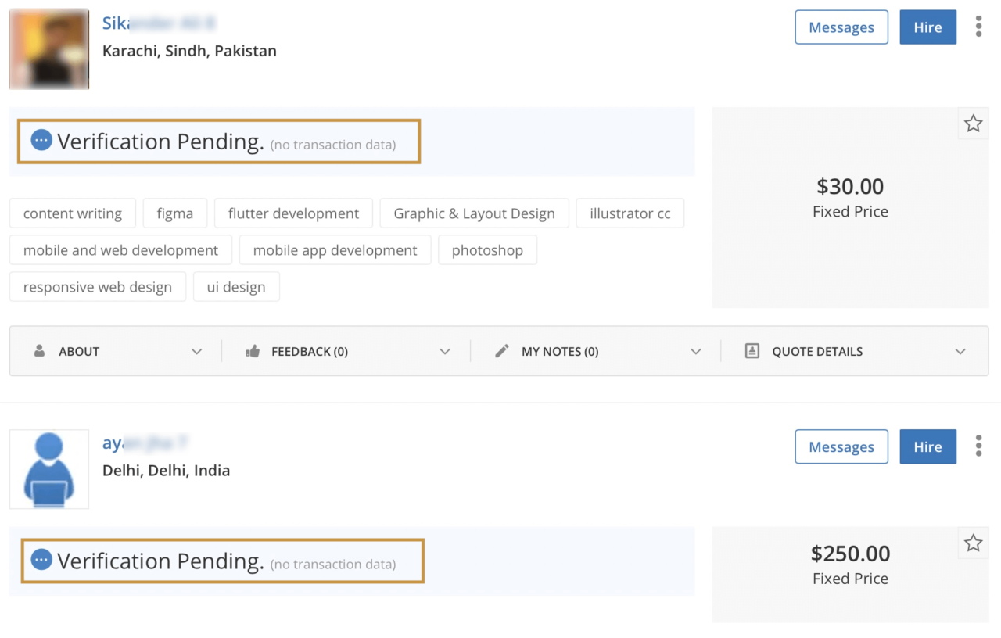Favorite the $250.00 fixed price quote
The width and height of the screenshot is (1001, 638).
[973, 543]
